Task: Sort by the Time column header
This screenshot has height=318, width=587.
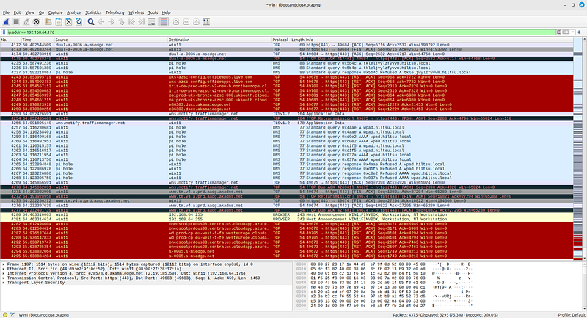Action: click(37, 40)
